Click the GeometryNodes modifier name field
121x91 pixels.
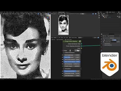pyautogui.click(x=109, y=40)
